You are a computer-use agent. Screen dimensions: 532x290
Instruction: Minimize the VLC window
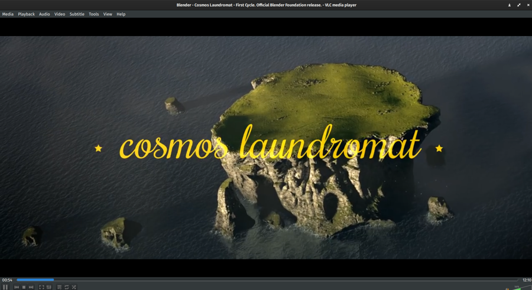coord(510,5)
